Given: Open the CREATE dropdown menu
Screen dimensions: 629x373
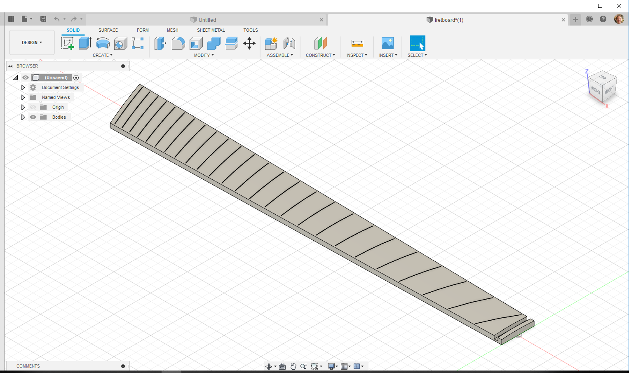Looking at the screenshot, I should (103, 55).
